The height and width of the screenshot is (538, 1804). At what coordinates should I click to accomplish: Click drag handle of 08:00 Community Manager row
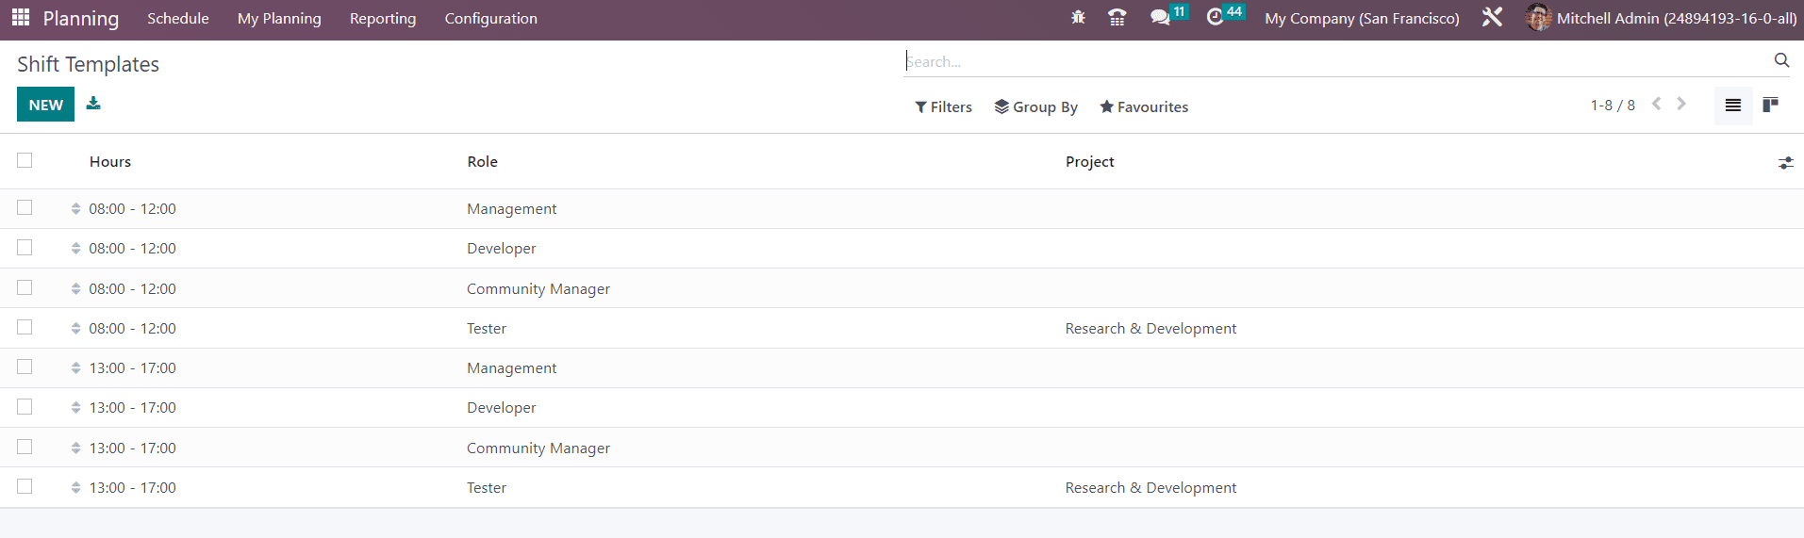75,289
